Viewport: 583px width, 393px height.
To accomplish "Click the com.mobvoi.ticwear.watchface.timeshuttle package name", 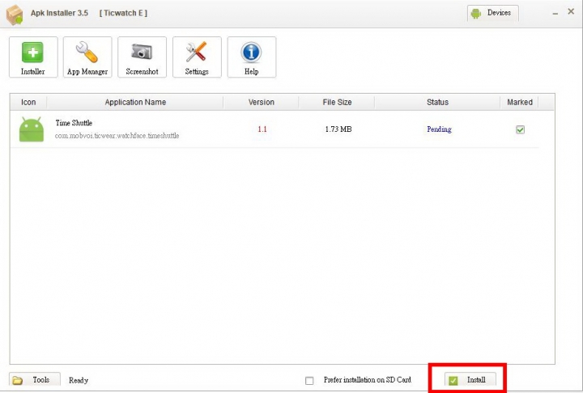I will [x=117, y=136].
